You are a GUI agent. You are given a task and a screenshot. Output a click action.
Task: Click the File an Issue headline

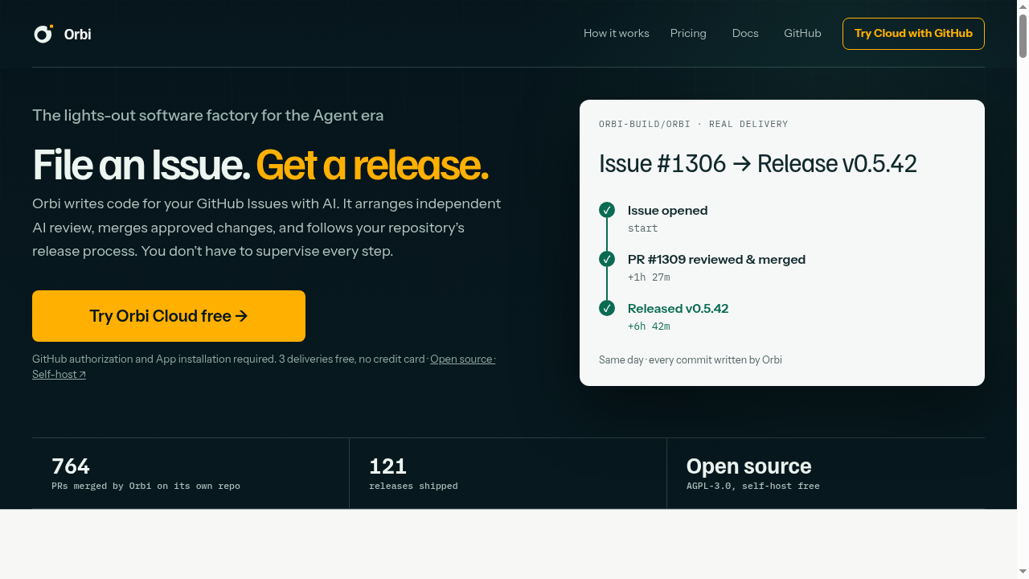[x=260, y=164]
